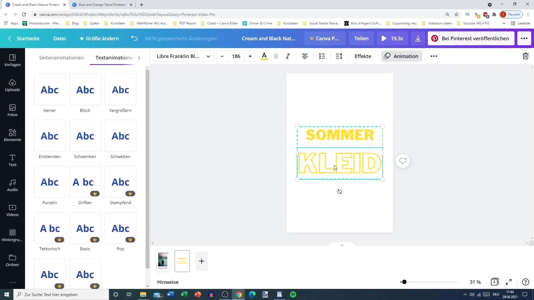This screenshot has width=534, height=300.
Task: Delete the selected text element
Action: click(526, 56)
